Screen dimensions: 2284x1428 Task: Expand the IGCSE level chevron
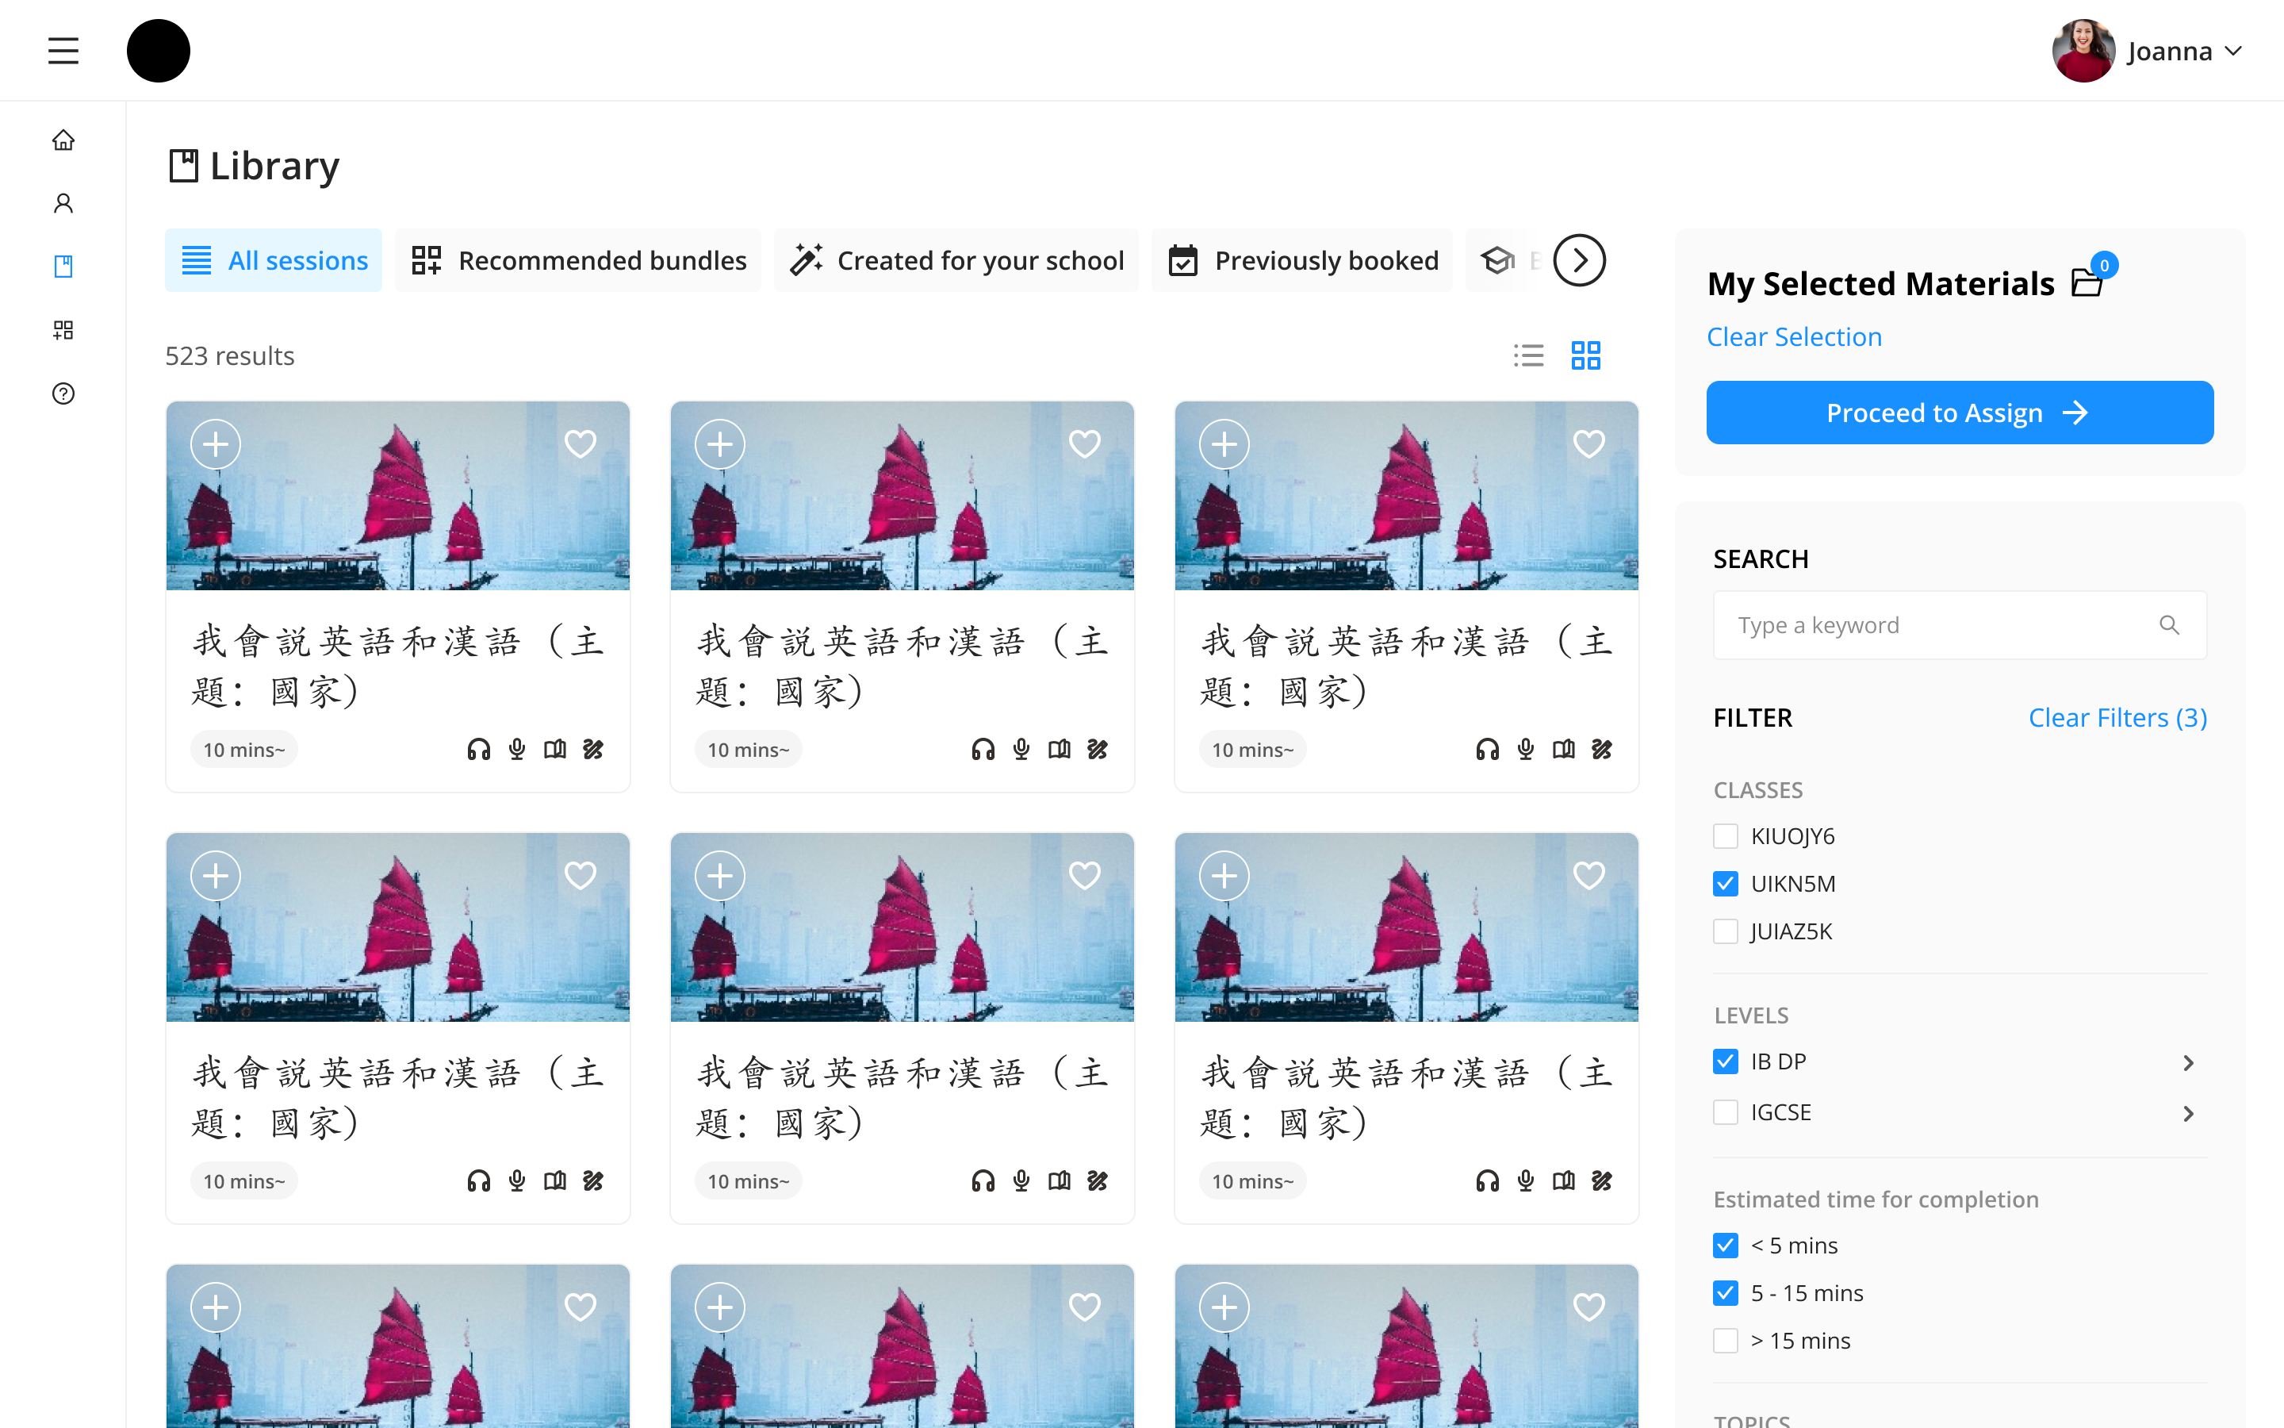(2189, 1115)
